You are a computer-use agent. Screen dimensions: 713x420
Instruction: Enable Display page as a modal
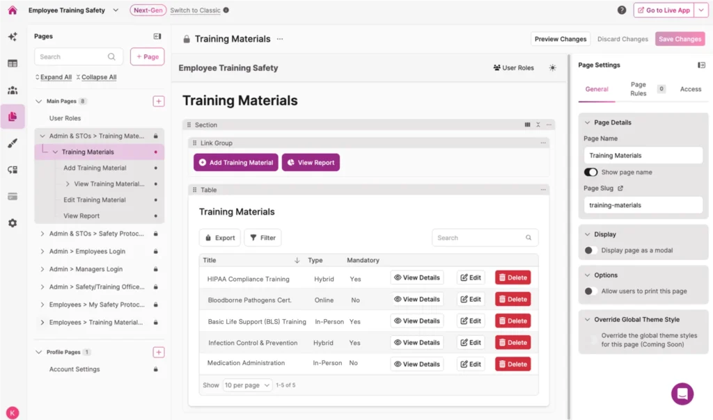tap(590, 250)
